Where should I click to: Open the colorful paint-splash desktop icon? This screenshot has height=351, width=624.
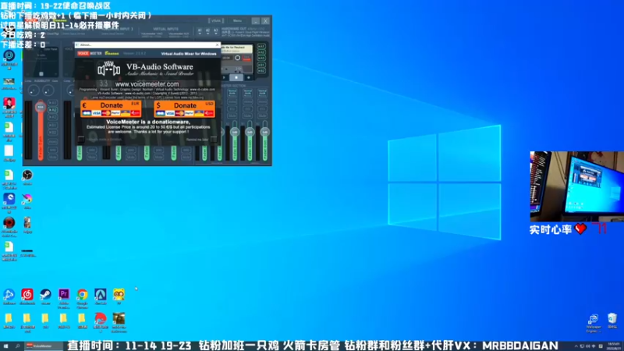coord(27,199)
